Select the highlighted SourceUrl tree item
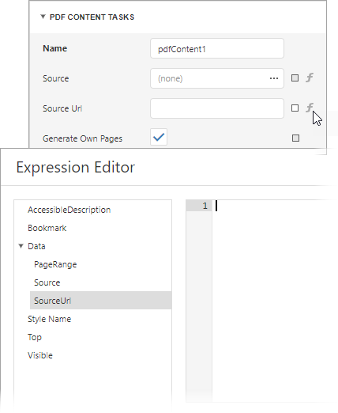 point(101,301)
